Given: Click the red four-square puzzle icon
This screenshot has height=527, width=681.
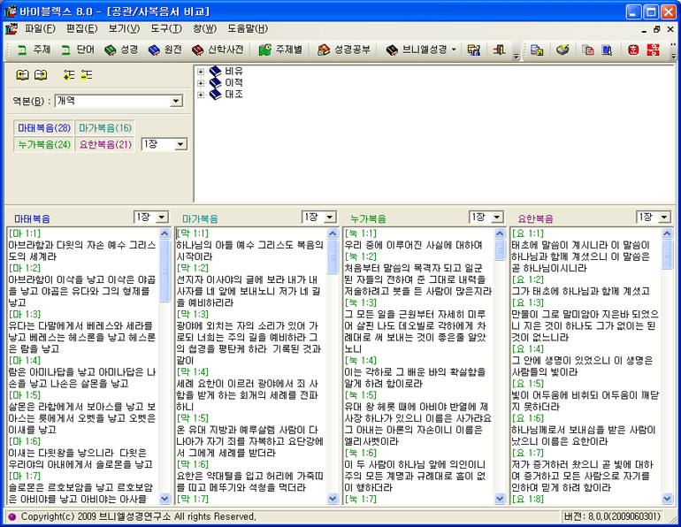Looking at the screenshot, I should [x=653, y=50].
